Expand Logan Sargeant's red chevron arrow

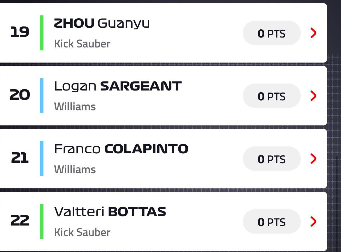pyautogui.click(x=313, y=96)
